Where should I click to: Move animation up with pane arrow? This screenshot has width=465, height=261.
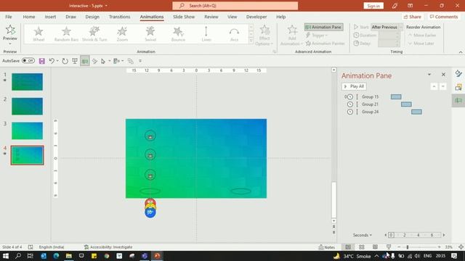coord(434,86)
